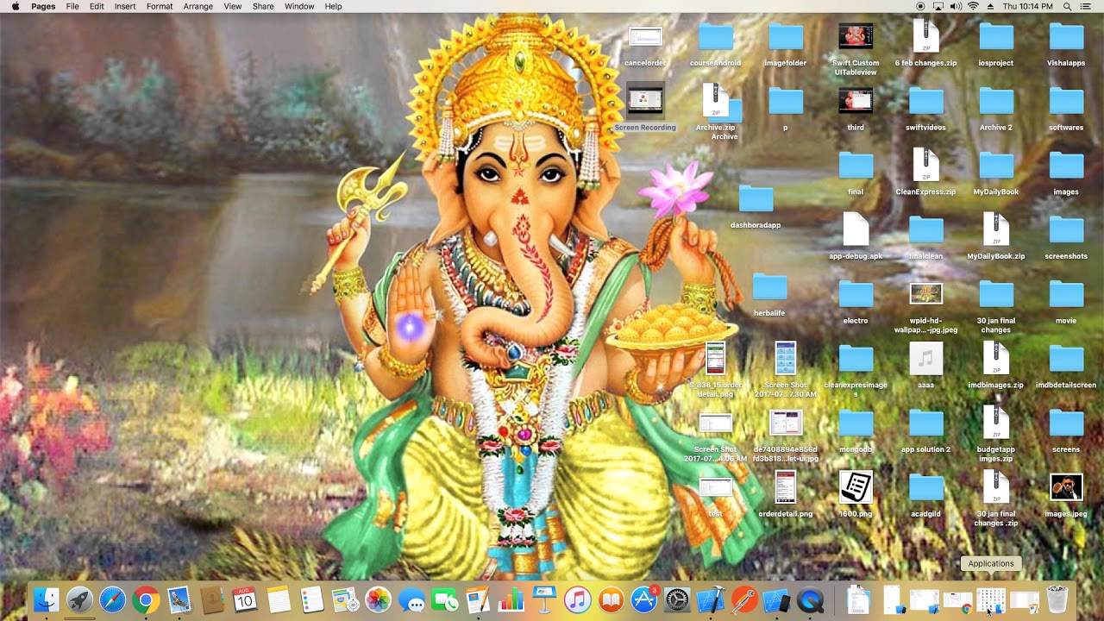Select the aaaa audio file on desktop
This screenshot has width=1104, height=621.
925,366
